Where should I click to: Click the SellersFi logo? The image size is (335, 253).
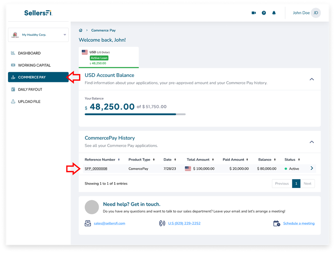38,13
